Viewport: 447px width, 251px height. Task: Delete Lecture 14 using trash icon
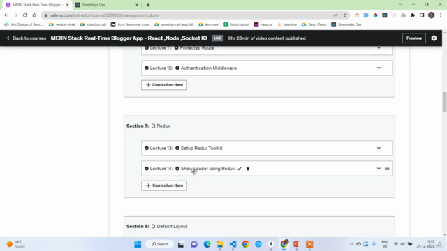tap(248, 169)
